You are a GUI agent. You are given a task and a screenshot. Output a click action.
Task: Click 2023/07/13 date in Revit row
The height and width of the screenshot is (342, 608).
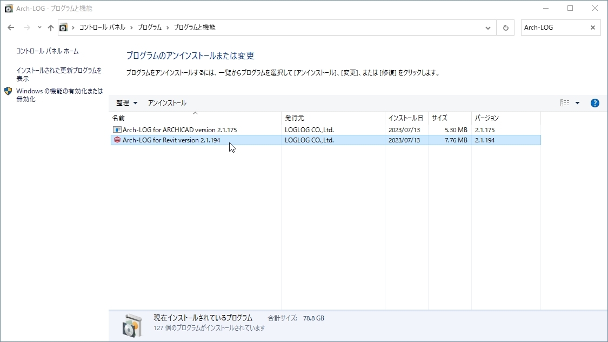[x=404, y=140]
